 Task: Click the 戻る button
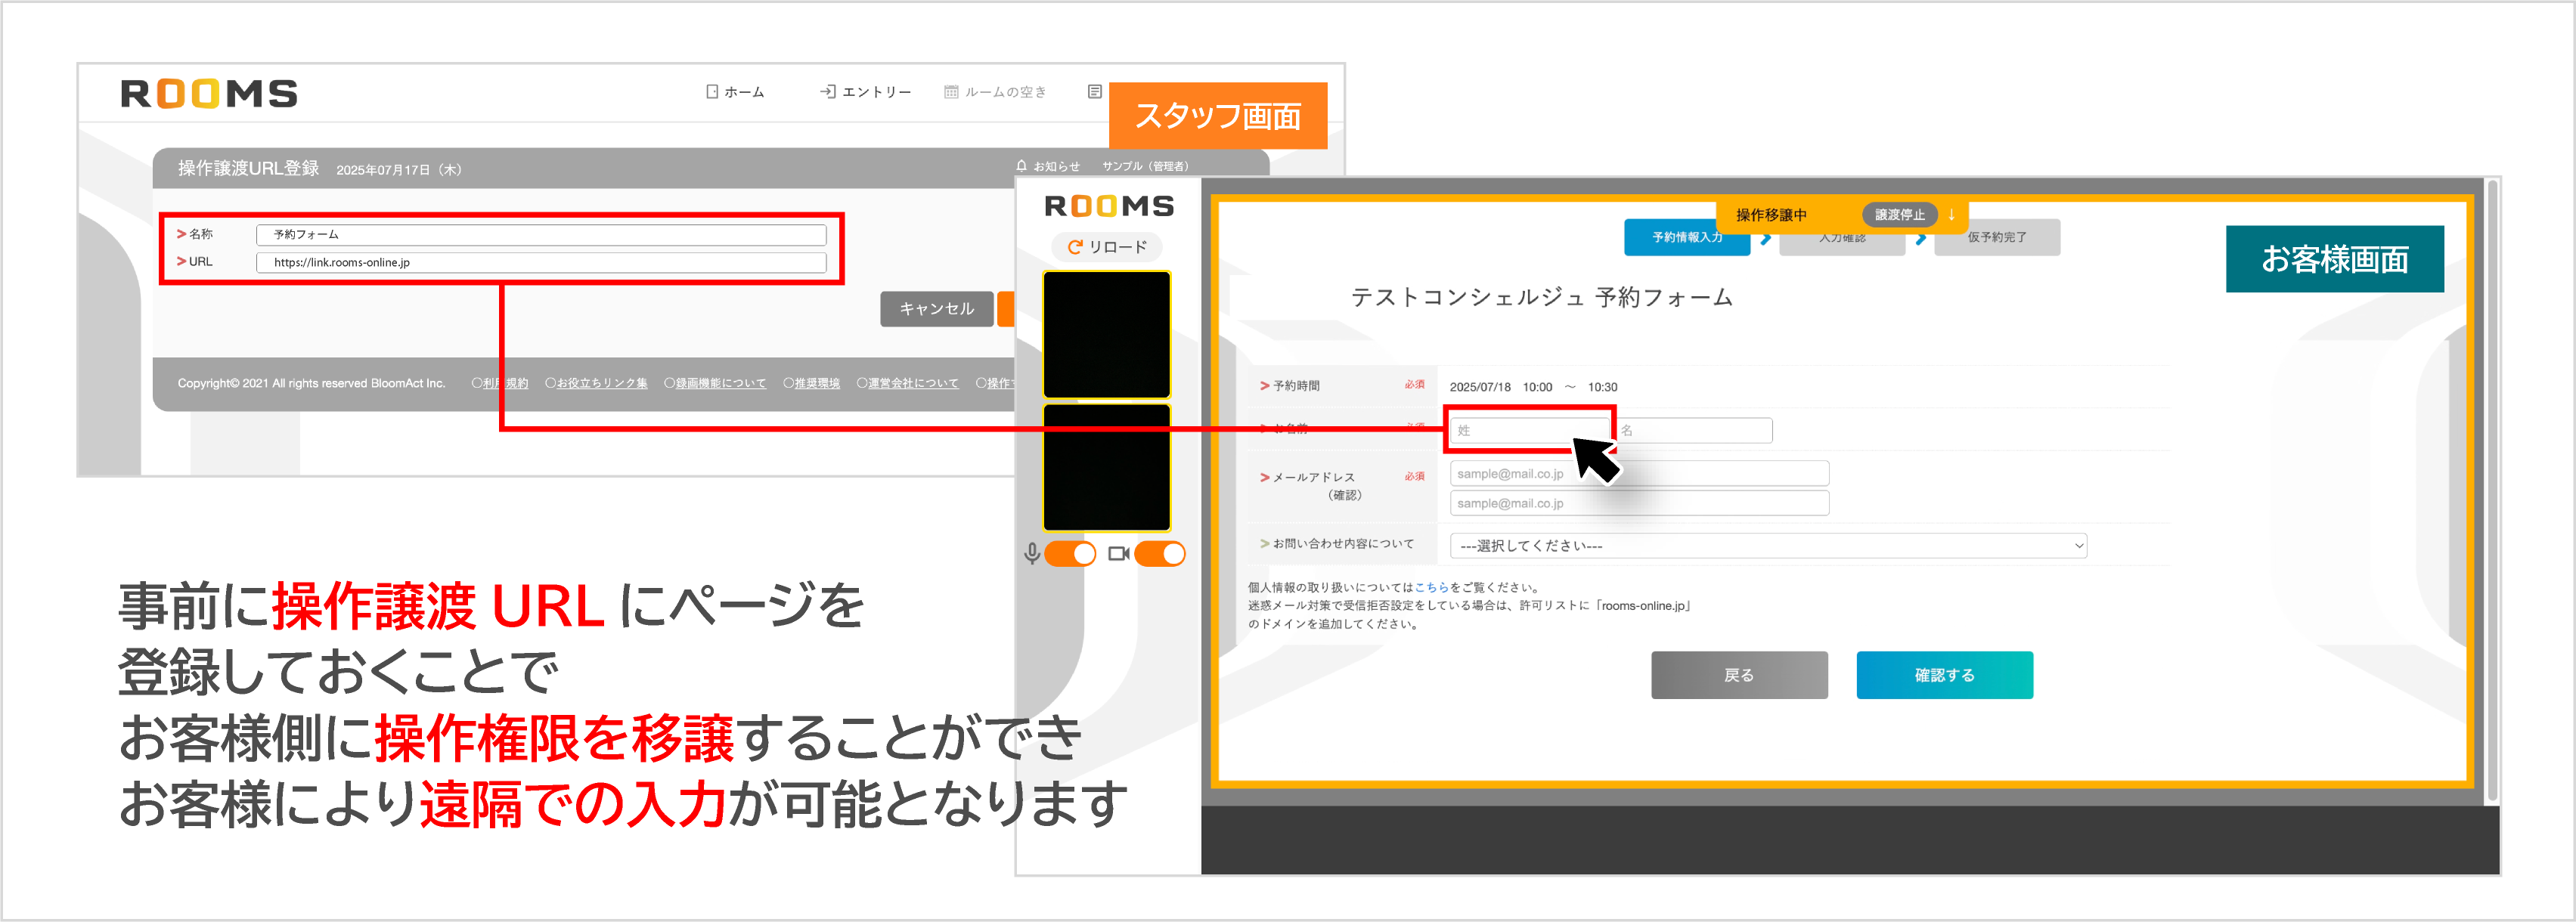(1739, 675)
